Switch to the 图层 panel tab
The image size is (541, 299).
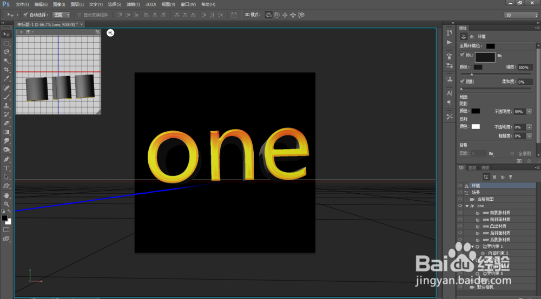tap(472, 167)
